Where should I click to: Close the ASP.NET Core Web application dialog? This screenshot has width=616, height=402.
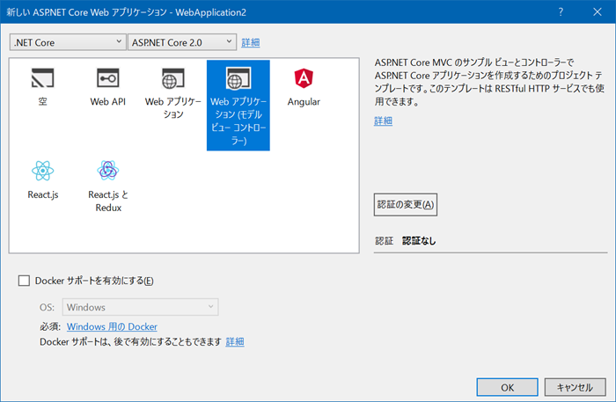(598, 11)
